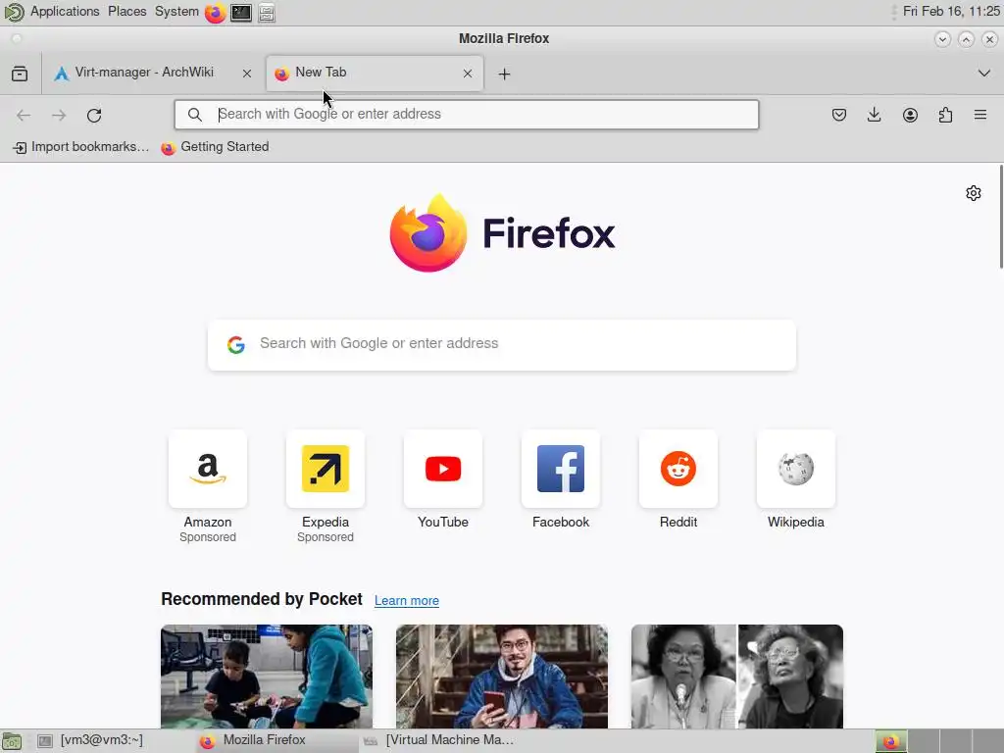
Task: Switch to Virt-manager - ArchWiki tab
Action: pos(154,73)
